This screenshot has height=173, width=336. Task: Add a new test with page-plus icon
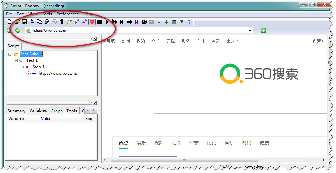(77, 22)
